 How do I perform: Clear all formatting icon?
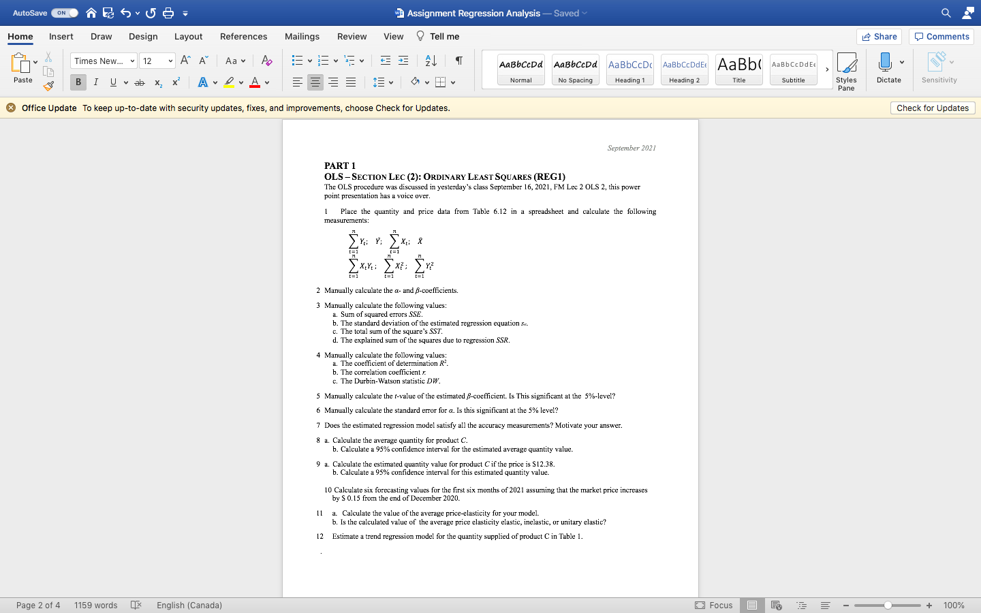267,61
